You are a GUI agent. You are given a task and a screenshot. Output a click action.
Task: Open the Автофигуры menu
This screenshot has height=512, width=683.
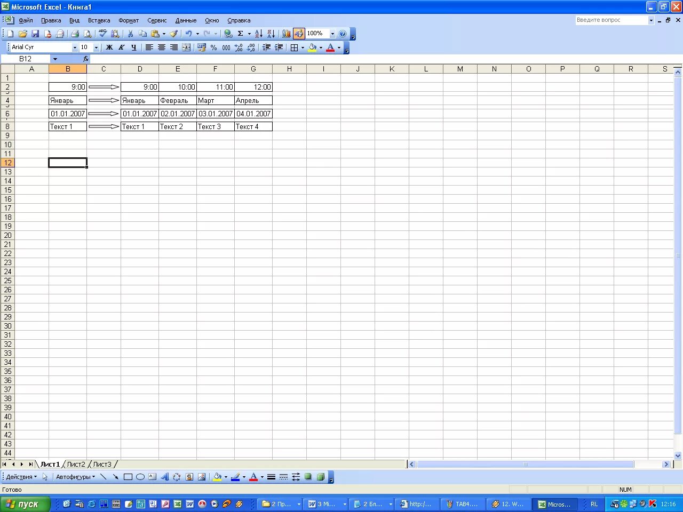(75, 477)
